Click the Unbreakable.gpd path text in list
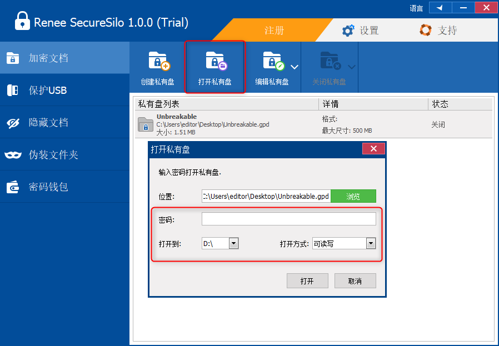 point(213,124)
